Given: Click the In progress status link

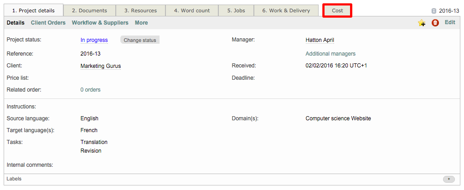Looking at the screenshot, I should point(94,40).
